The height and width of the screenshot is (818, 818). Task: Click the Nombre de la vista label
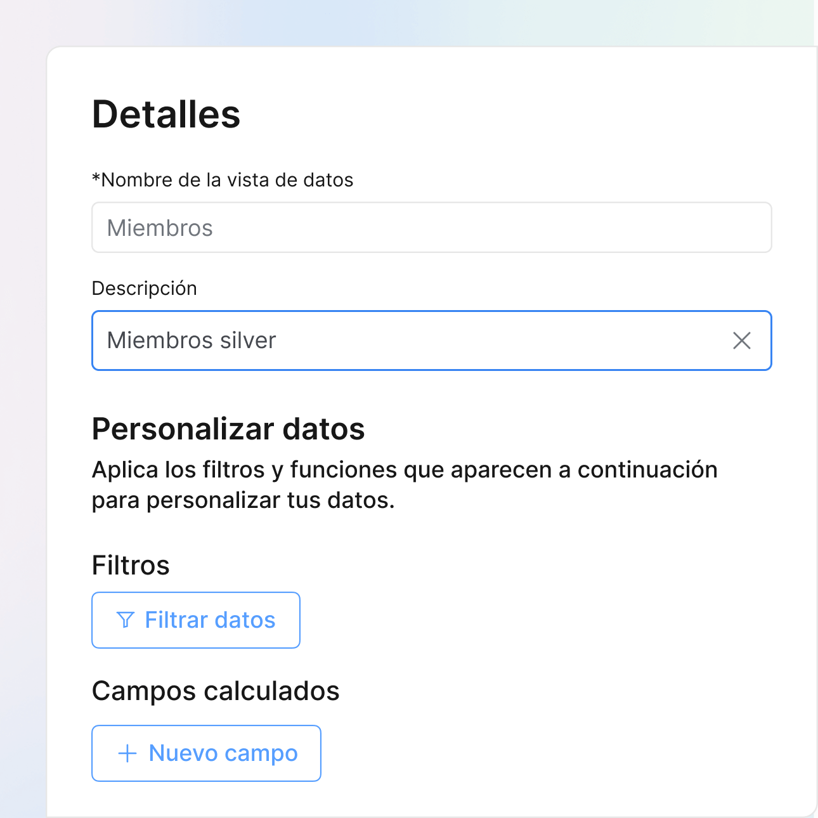pos(223,179)
